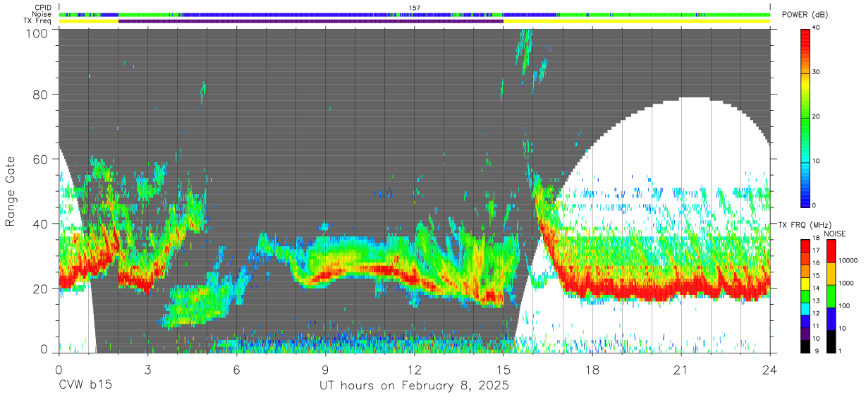The width and height of the screenshot is (866, 400).
Task: Click the x-axis tick label '18'
Action: coord(592,370)
